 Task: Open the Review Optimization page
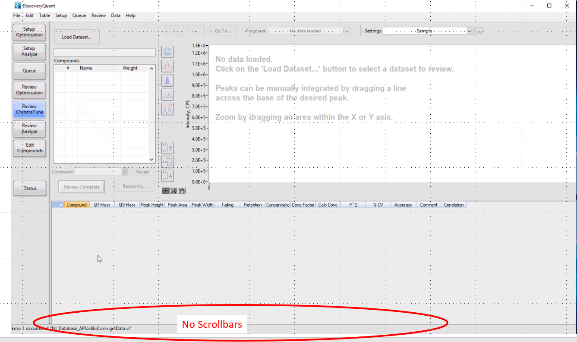point(29,90)
